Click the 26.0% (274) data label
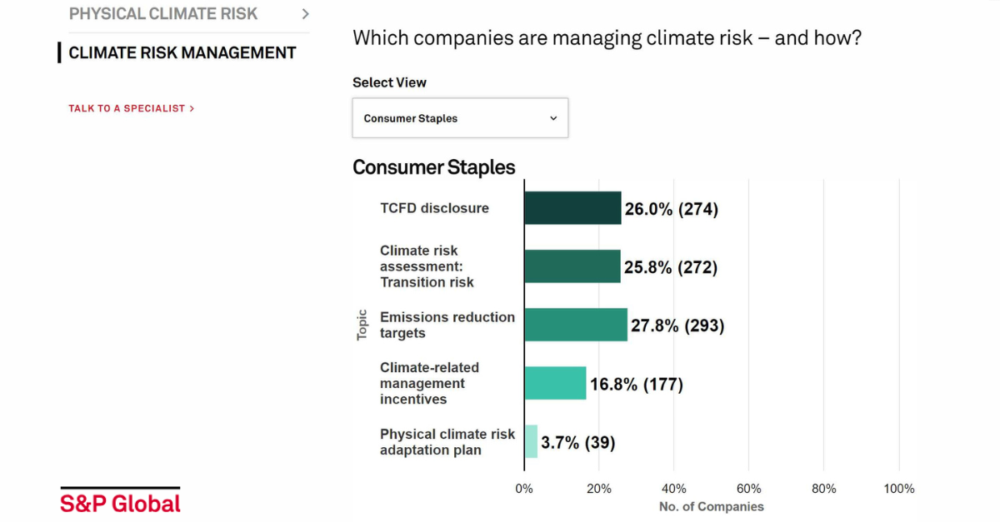This screenshot has height=522, width=1000. pos(672,209)
